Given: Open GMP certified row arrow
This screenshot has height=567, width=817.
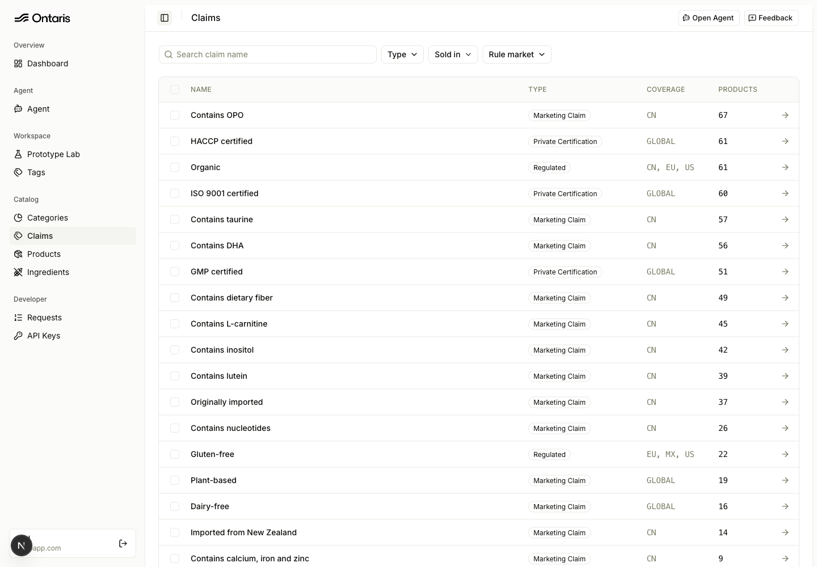Looking at the screenshot, I should 785,272.
